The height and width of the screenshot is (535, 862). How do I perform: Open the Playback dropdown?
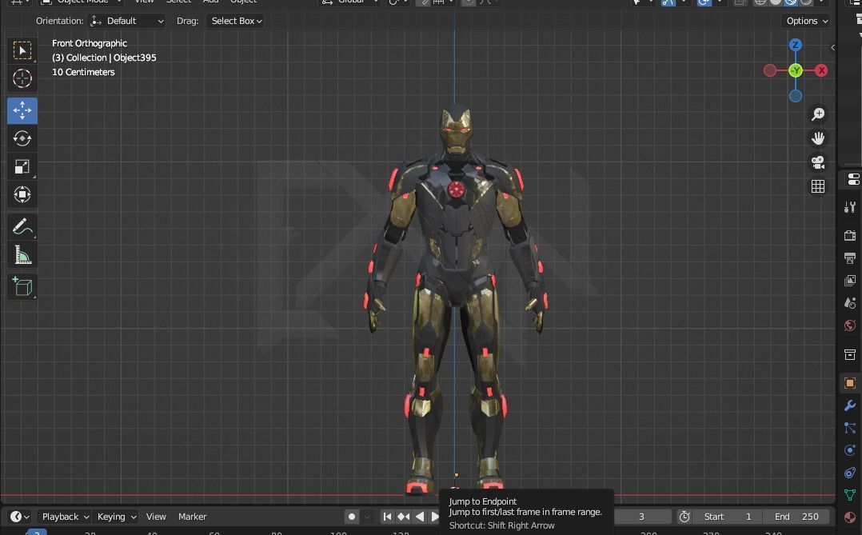point(64,517)
